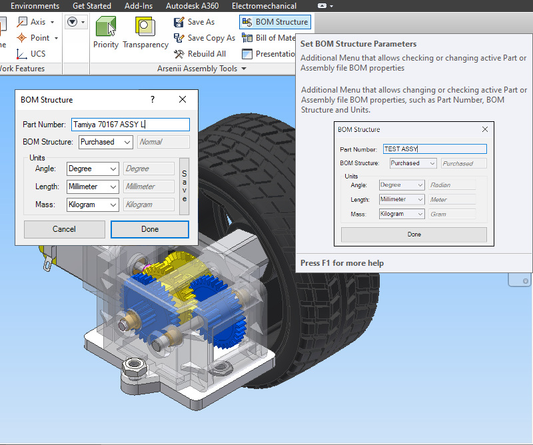533x445 pixels.
Task: Expand the Point dropdown arrow
Action: (x=56, y=38)
